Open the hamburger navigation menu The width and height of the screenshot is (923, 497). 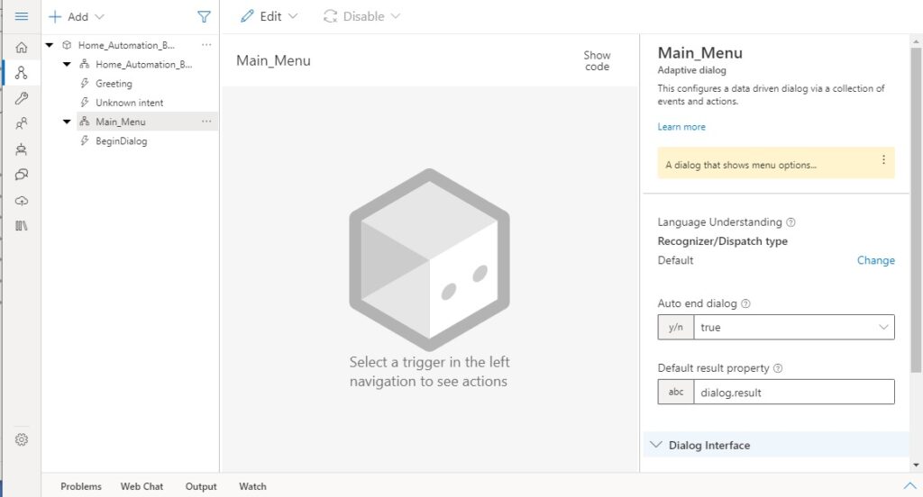tap(22, 16)
